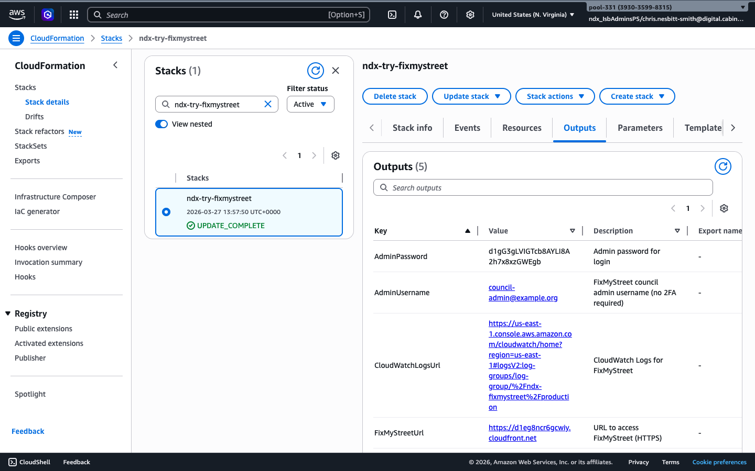Open Outputs table preferences gear
Viewport: 755px width, 471px height.
[724, 208]
